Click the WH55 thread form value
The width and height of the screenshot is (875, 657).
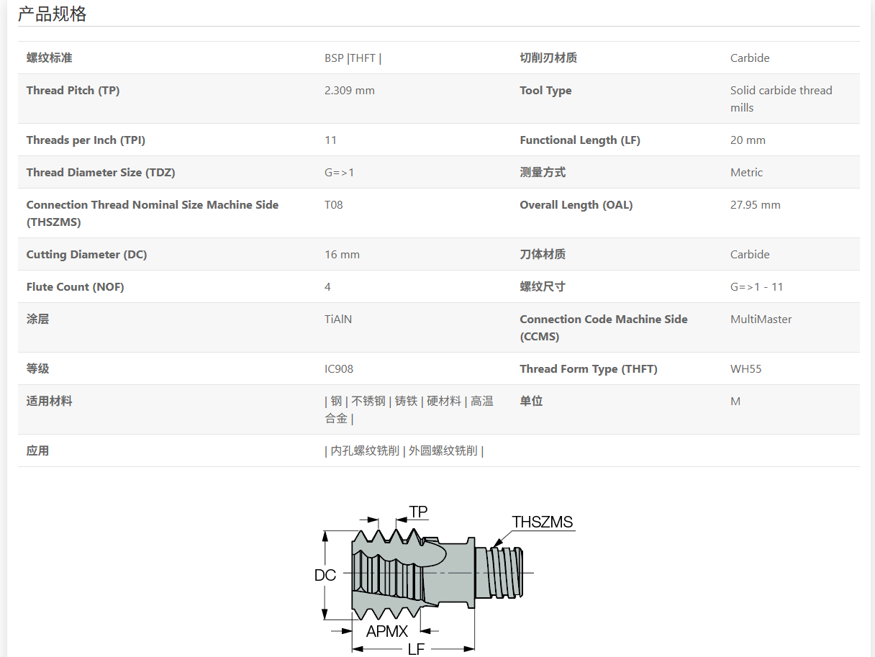coord(745,368)
